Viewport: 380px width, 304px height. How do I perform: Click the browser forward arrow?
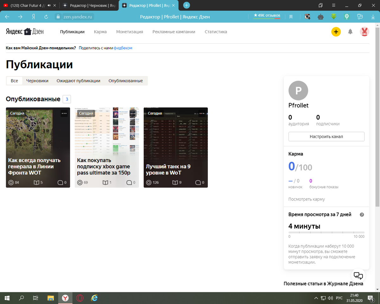(x=20, y=17)
